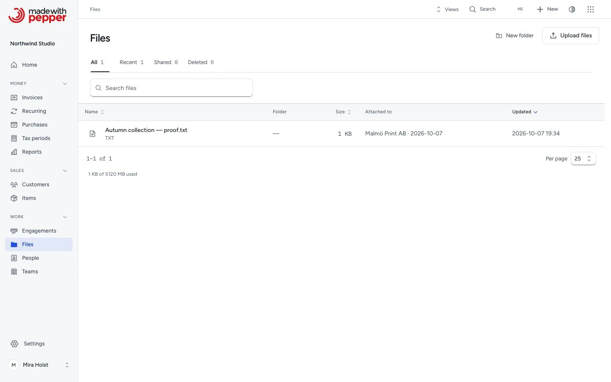Switch to the Deleted tab

click(201, 62)
